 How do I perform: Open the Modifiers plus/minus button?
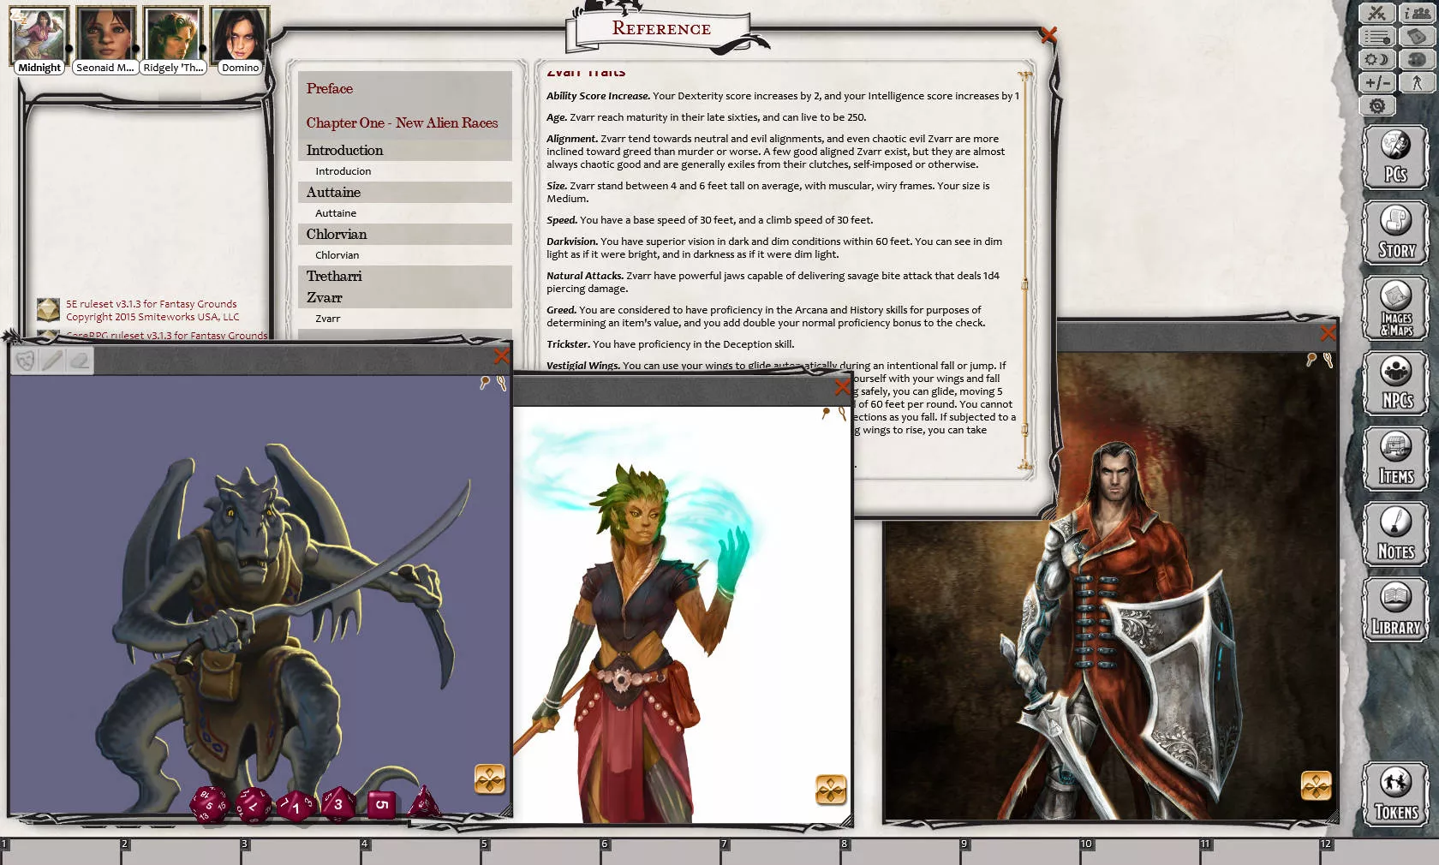coord(1376,82)
